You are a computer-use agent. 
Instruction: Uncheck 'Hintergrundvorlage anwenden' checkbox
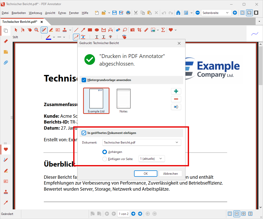[84, 80]
